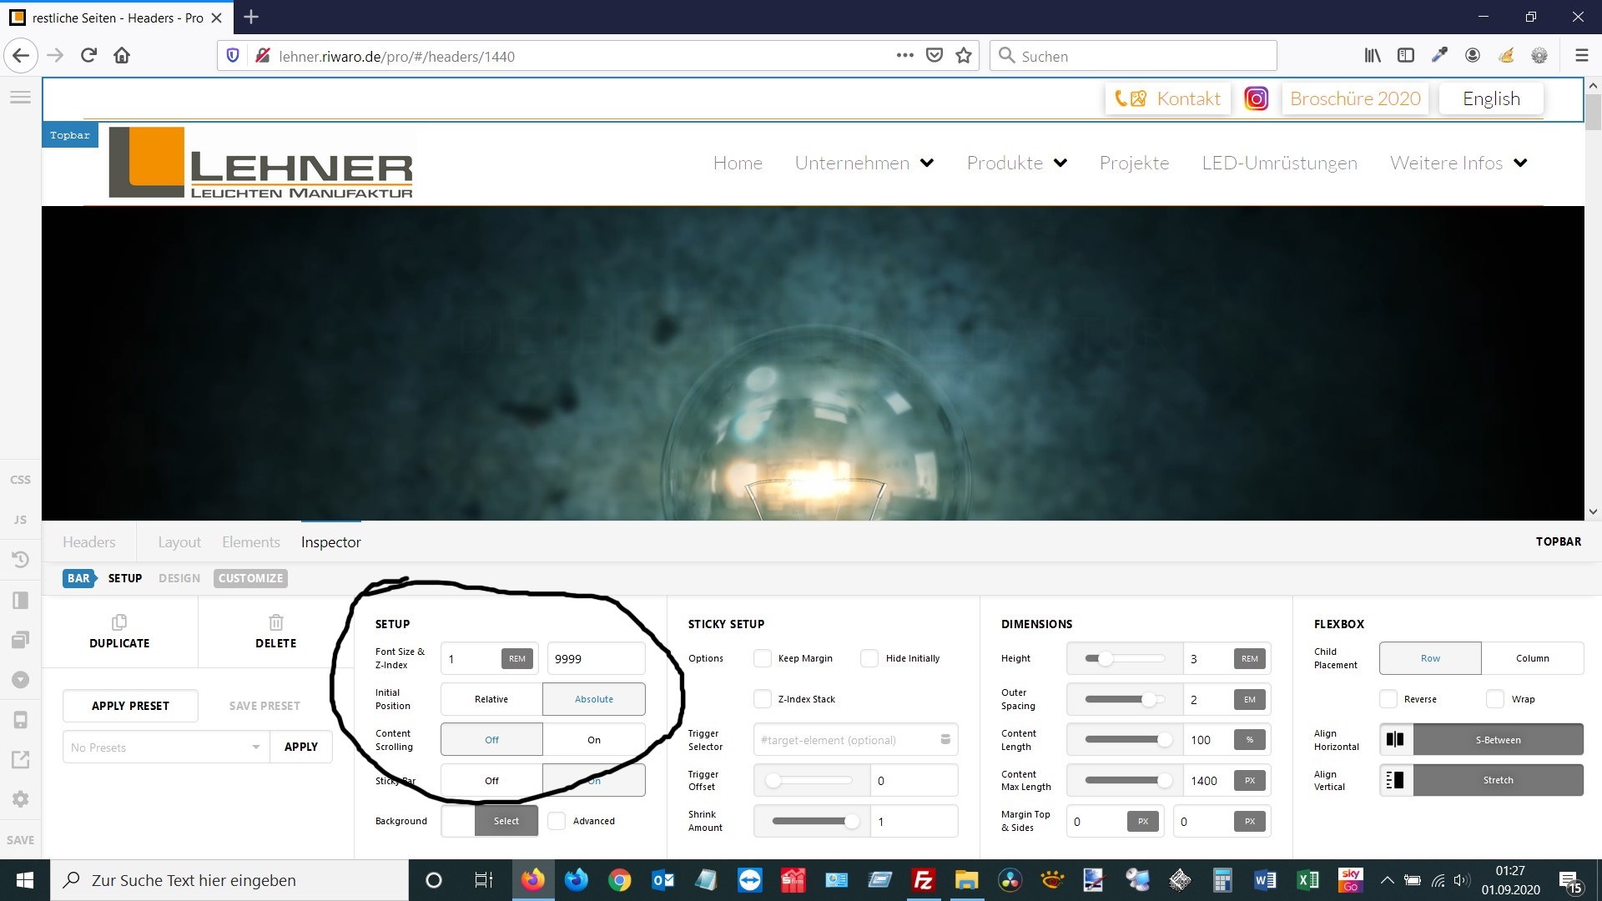Open the Kontakt link in topbar
Image resolution: width=1602 pixels, height=901 pixels.
coord(1167,98)
